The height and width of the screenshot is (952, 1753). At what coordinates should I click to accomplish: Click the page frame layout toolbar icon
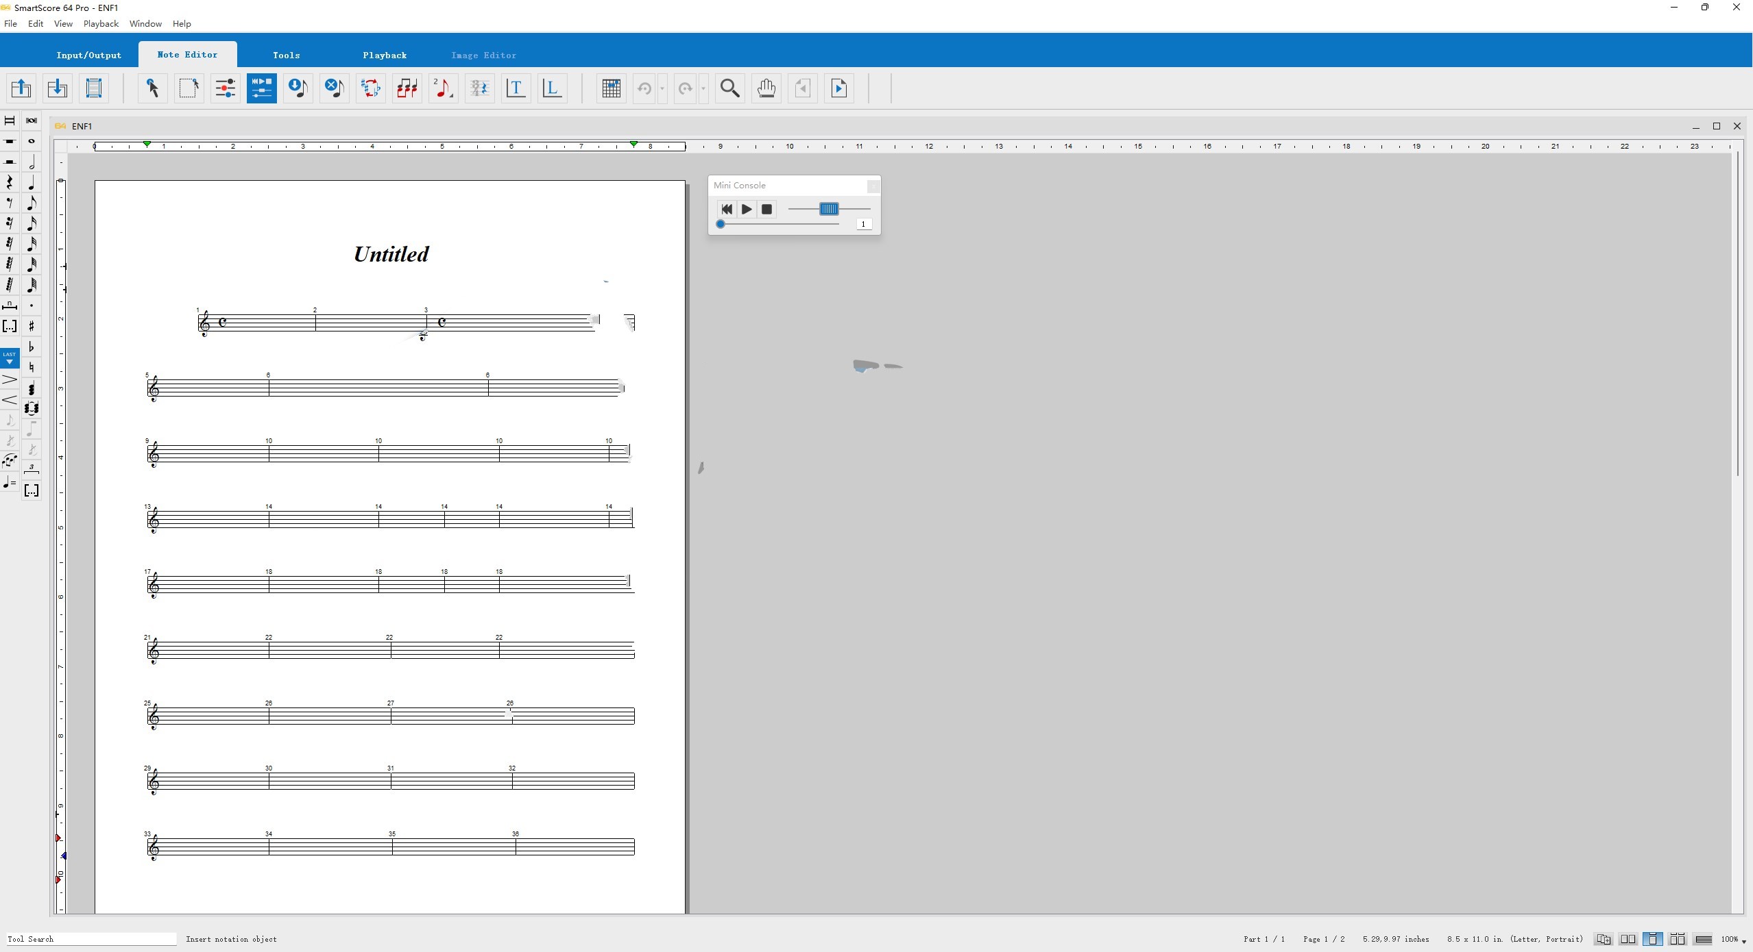[x=94, y=88]
